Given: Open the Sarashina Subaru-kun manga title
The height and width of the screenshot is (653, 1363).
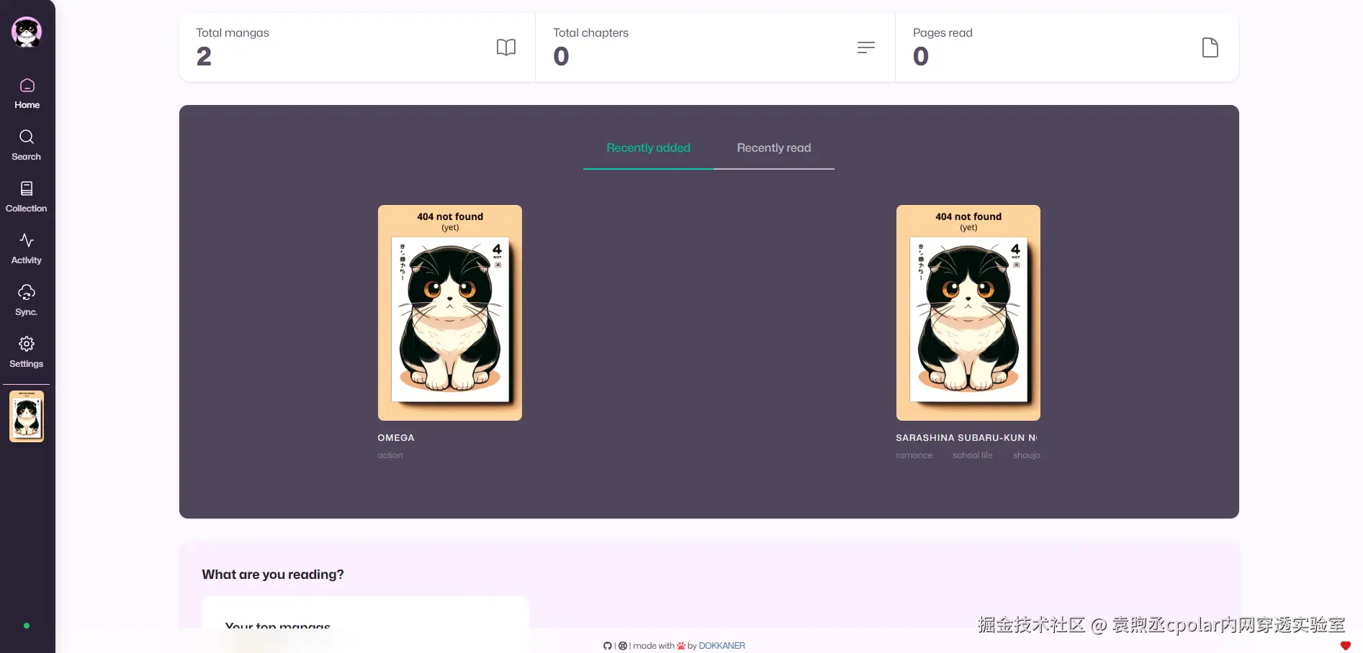Looking at the screenshot, I should click(967, 437).
